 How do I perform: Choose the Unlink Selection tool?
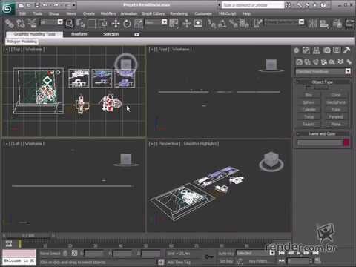click(x=21, y=24)
